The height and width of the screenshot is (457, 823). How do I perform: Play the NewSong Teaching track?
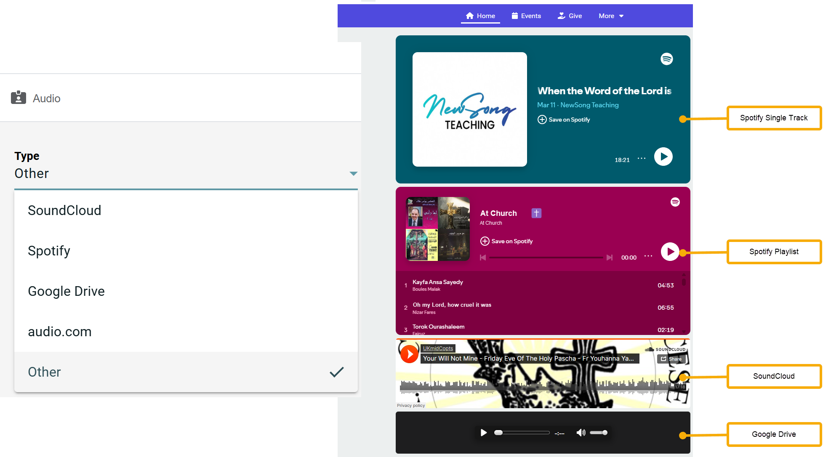pos(663,157)
